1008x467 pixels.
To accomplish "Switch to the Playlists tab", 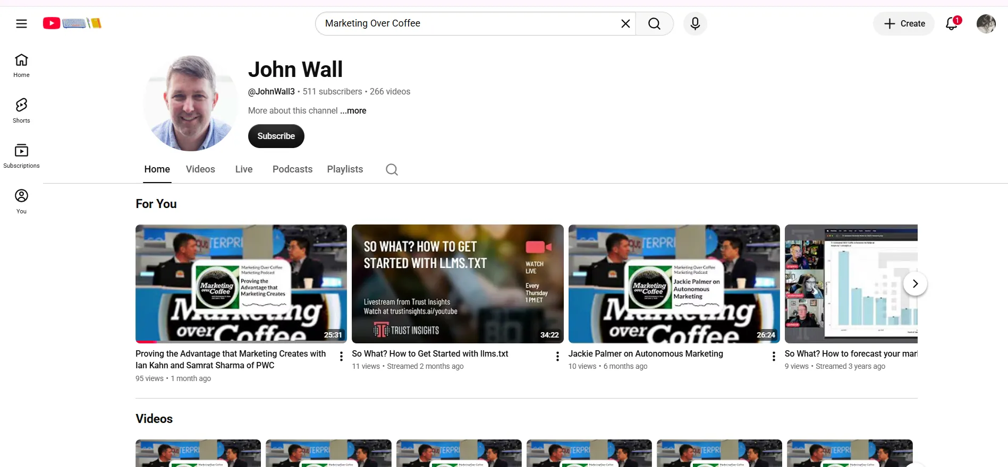I will coord(345,169).
